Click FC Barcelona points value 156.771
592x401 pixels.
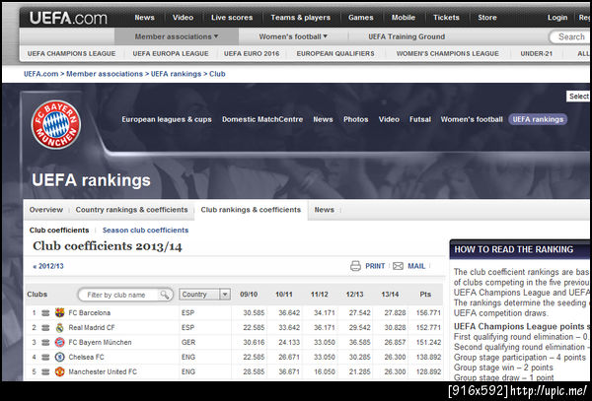pyautogui.click(x=428, y=312)
